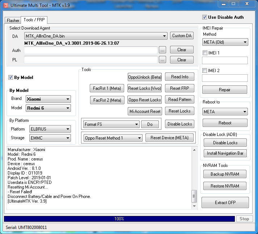258x234 pixels.
Task: Click the log scrollbar up arrow
Action: [x=194, y=150]
